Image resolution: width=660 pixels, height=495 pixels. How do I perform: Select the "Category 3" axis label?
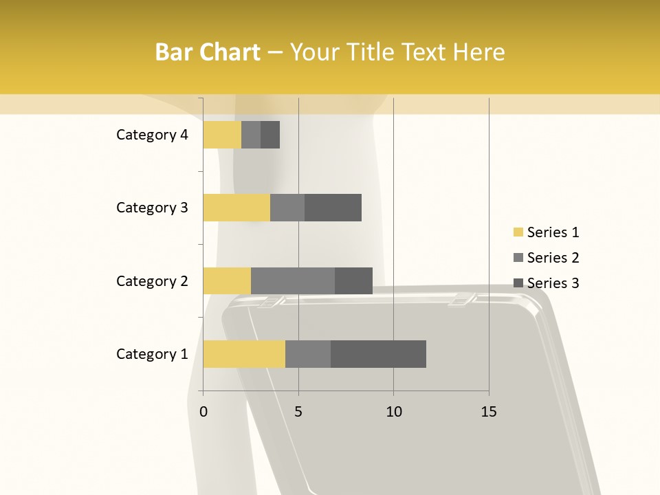coord(152,208)
